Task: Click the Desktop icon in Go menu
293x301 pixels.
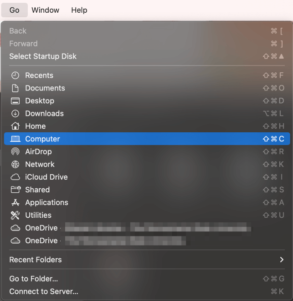Action: tap(15, 101)
